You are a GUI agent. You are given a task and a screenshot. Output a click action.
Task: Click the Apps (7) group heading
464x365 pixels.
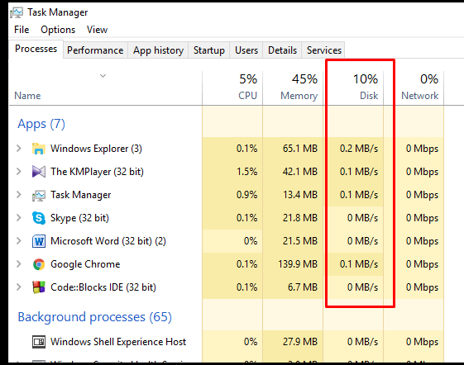click(x=41, y=124)
